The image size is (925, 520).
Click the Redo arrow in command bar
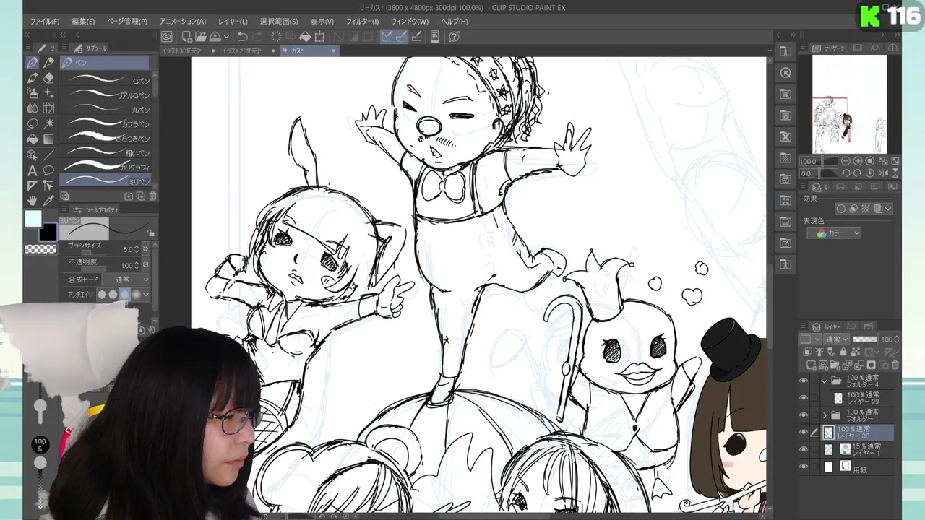[x=258, y=37]
